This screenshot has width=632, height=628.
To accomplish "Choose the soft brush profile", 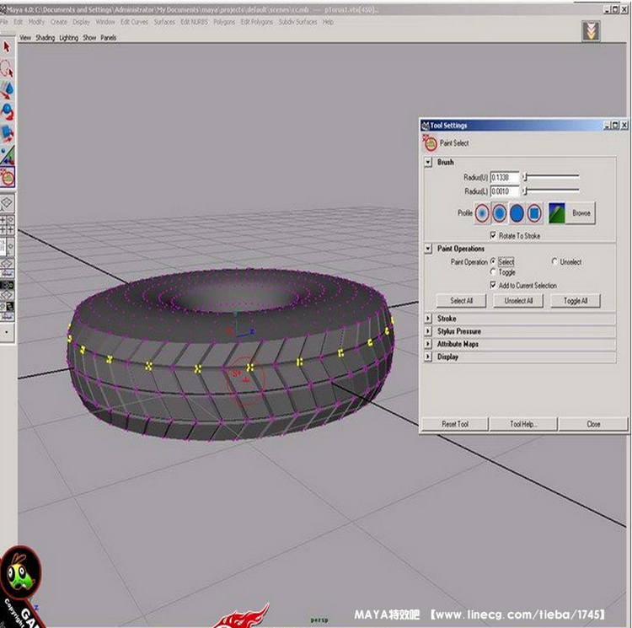I will 500,213.
